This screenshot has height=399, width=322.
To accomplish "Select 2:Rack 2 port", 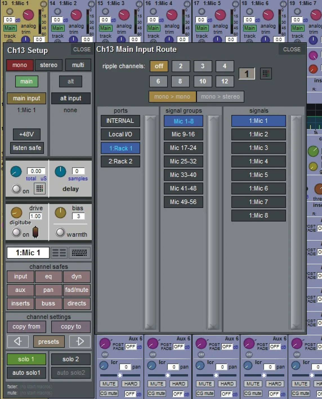I will click(x=120, y=161).
